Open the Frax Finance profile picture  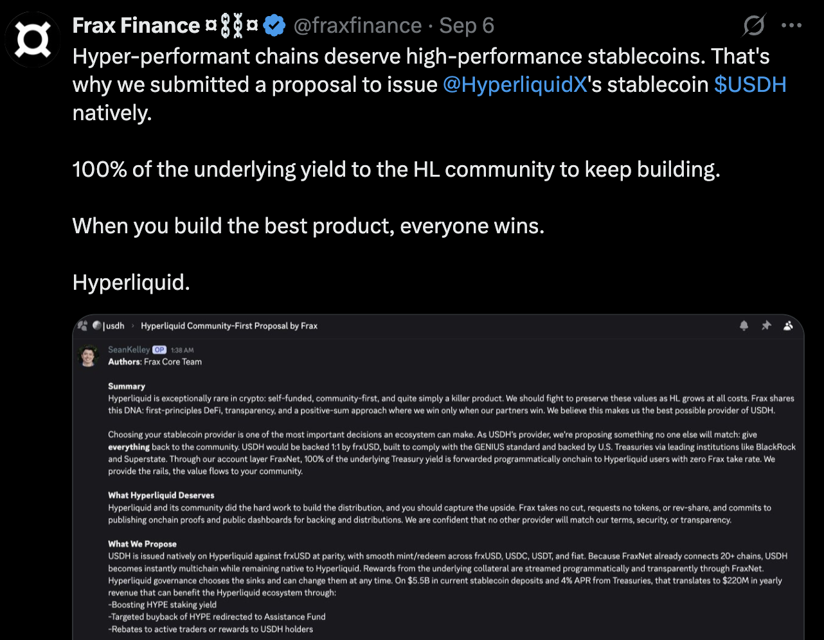[x=32, y=39]
